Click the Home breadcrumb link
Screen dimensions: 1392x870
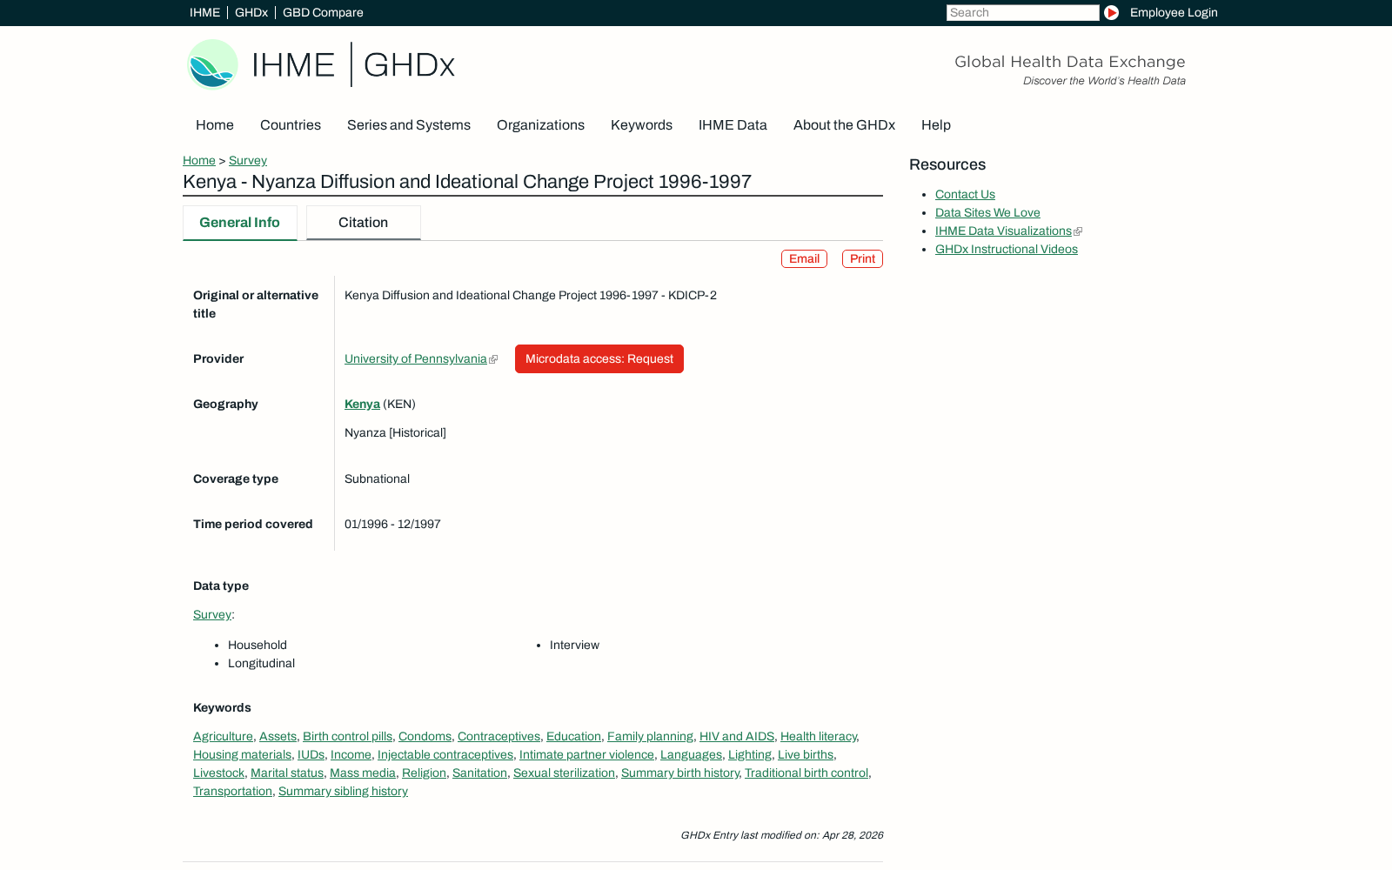pos(199,160)
